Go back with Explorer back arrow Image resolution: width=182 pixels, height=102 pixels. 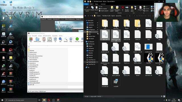coord(85,16)
